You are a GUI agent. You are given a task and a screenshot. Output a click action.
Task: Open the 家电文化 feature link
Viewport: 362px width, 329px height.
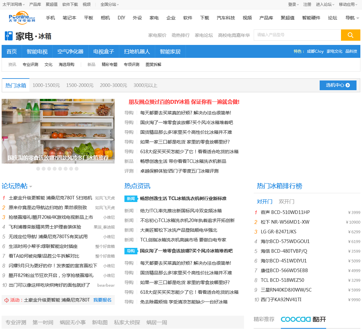pyautogui.click(x=335, y=51)
